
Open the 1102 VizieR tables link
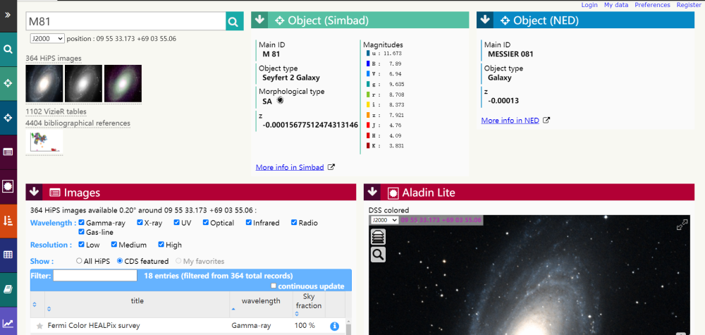click(x=56, y=111)
